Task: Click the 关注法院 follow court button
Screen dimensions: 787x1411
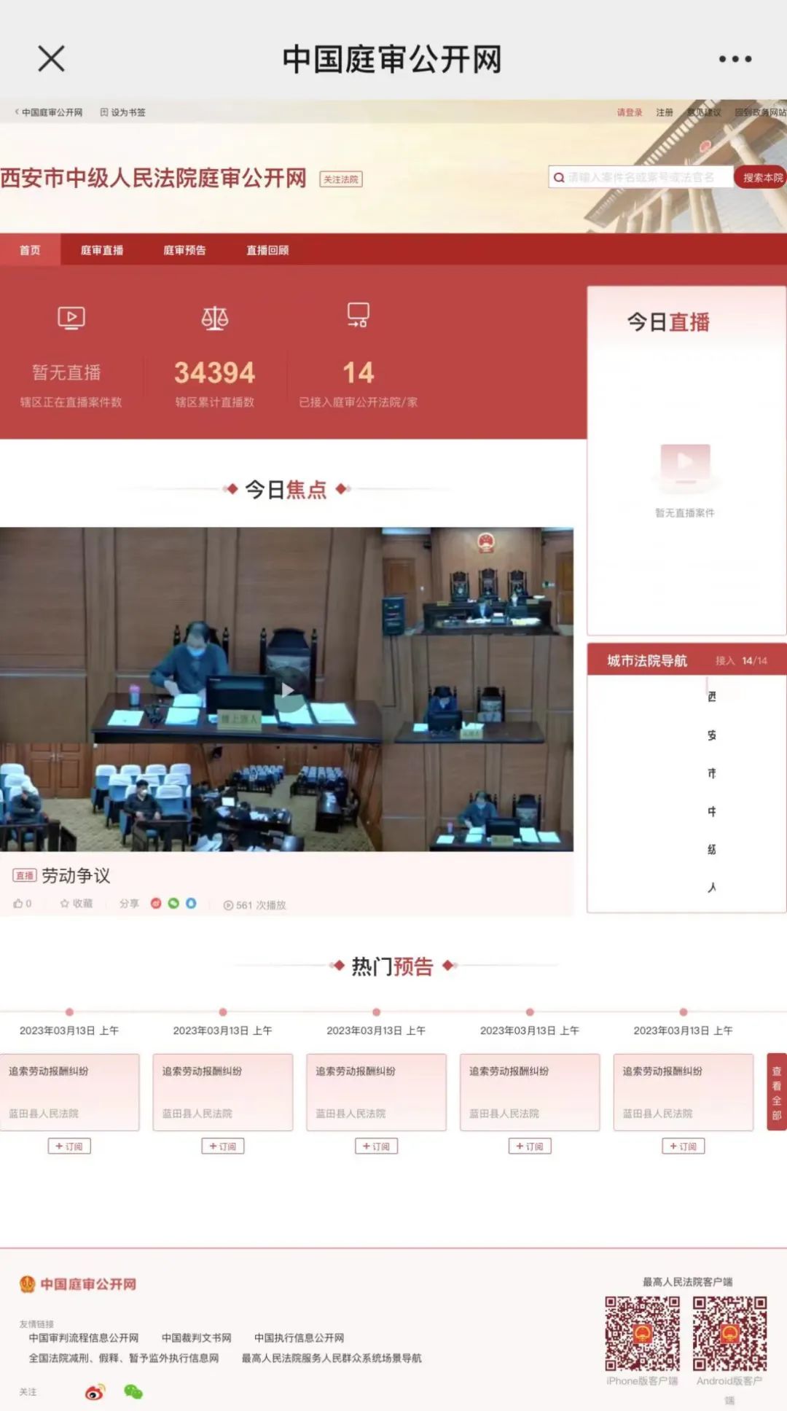Action: coord(341,179)
